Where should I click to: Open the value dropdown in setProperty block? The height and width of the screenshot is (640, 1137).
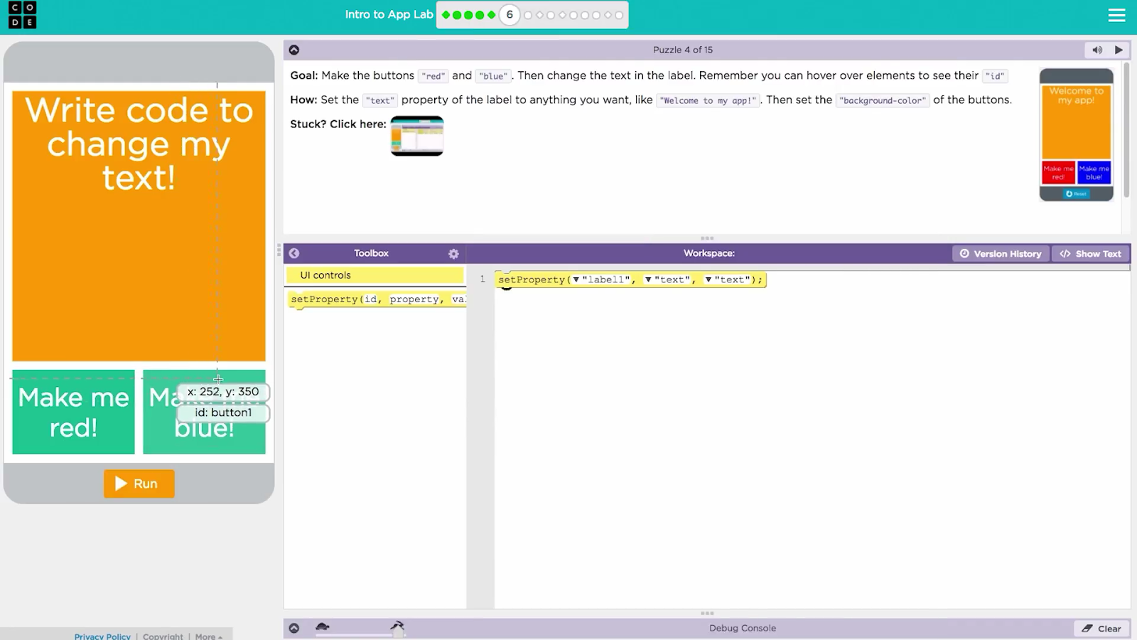click(708, 280)
